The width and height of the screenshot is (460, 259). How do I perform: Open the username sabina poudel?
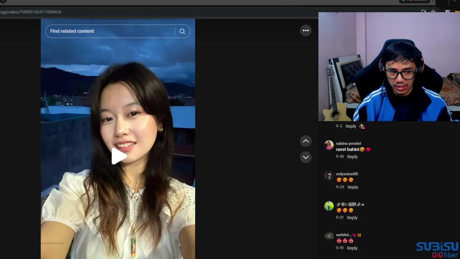pos(348,144)
